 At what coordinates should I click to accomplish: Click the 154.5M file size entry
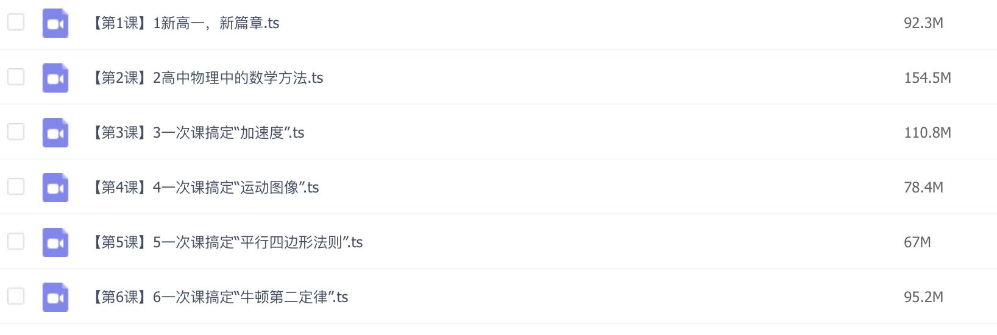(x=928, y=78)
